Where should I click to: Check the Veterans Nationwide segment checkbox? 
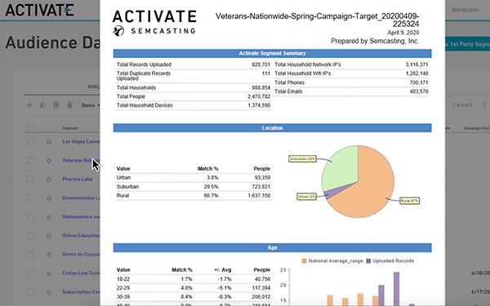coord(30,161)
